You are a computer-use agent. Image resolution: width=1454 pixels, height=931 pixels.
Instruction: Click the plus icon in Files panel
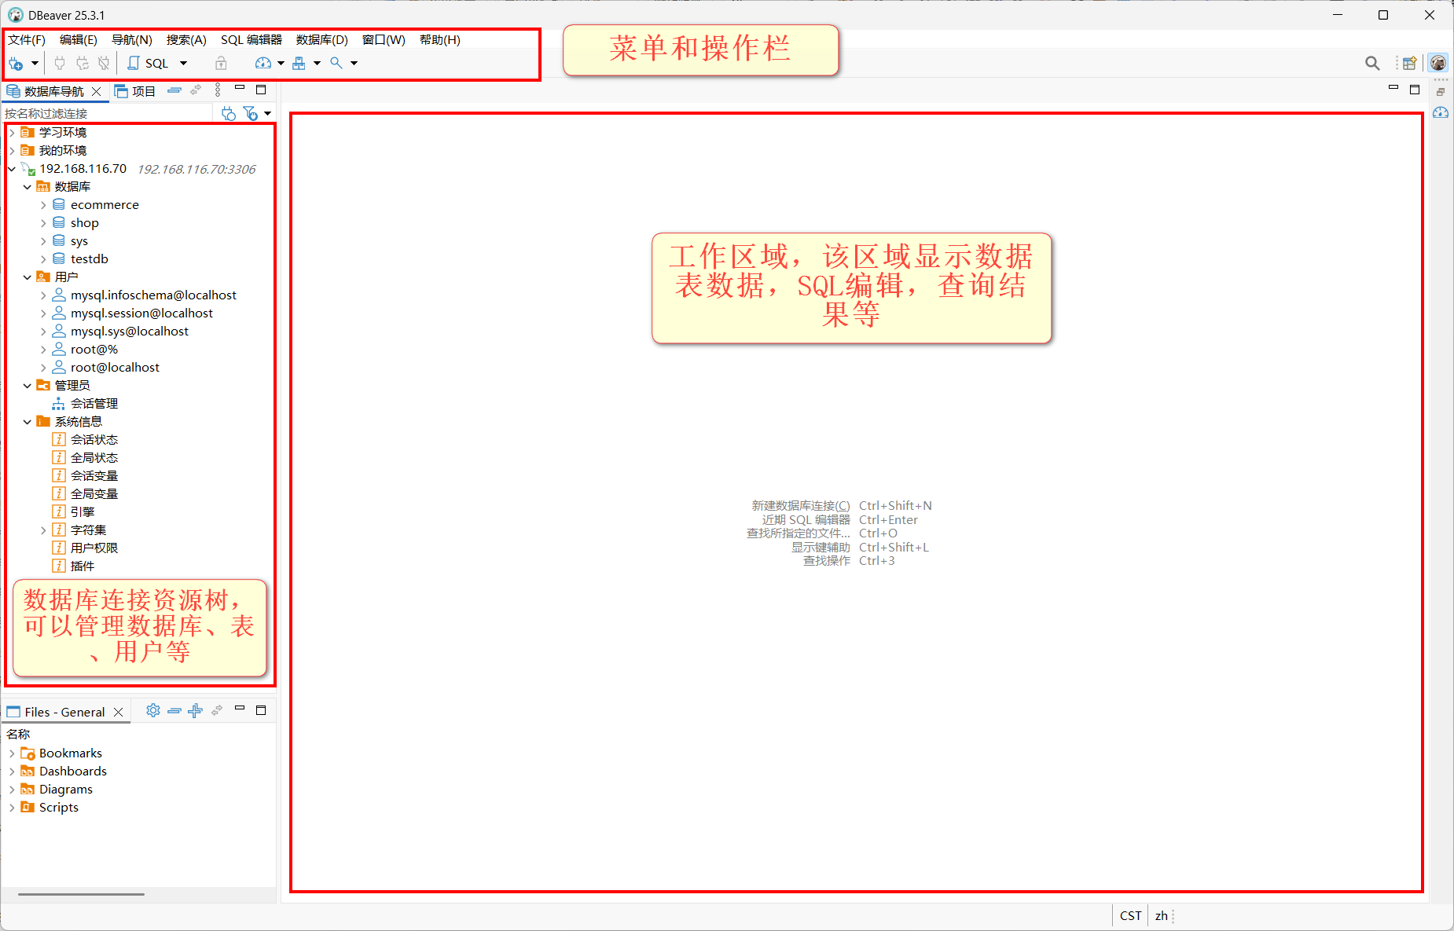(x=196, y=710)
